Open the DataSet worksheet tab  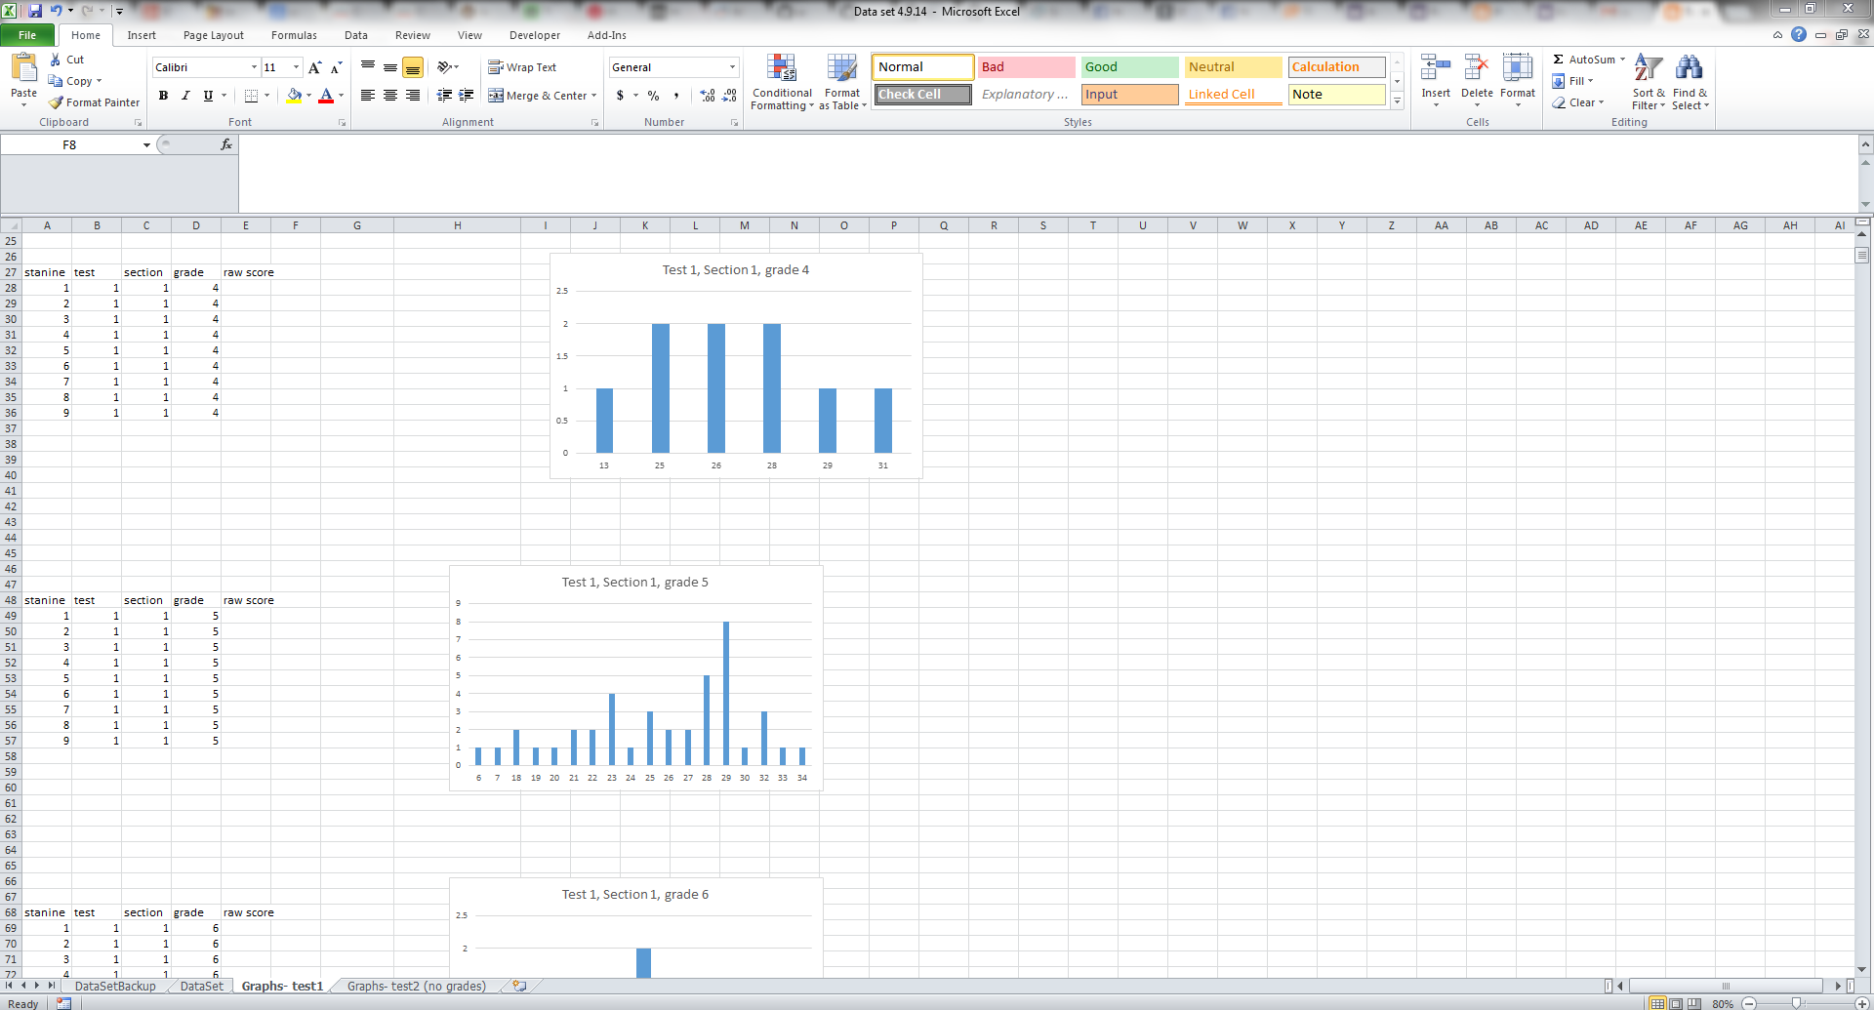202,986
